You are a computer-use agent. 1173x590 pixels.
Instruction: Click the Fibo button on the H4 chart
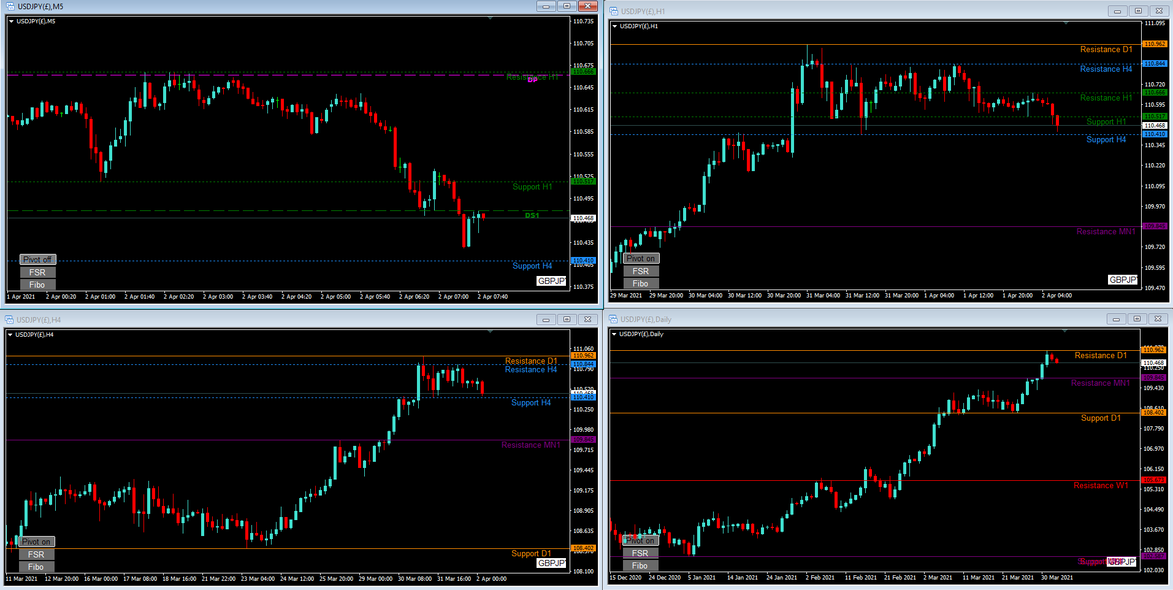(37, 567)
